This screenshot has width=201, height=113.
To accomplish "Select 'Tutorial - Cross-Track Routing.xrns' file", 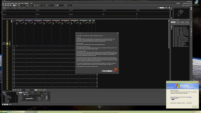I will coord(181,38).
